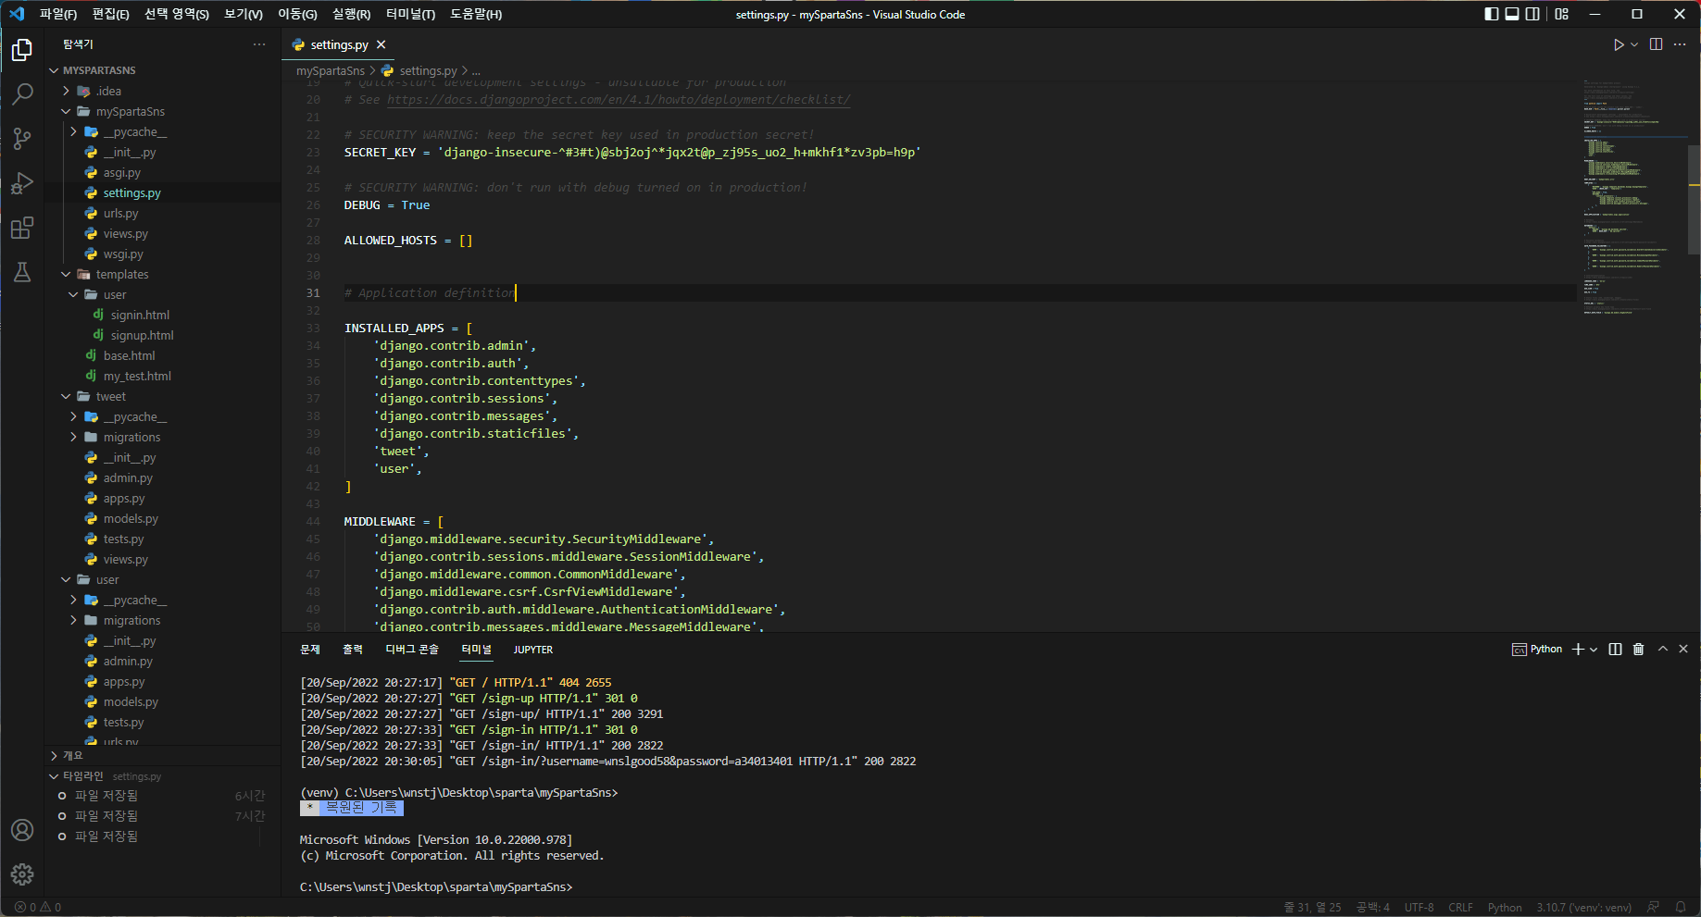Open the Search view icon
1701x917 pixels.
point(22,94)
